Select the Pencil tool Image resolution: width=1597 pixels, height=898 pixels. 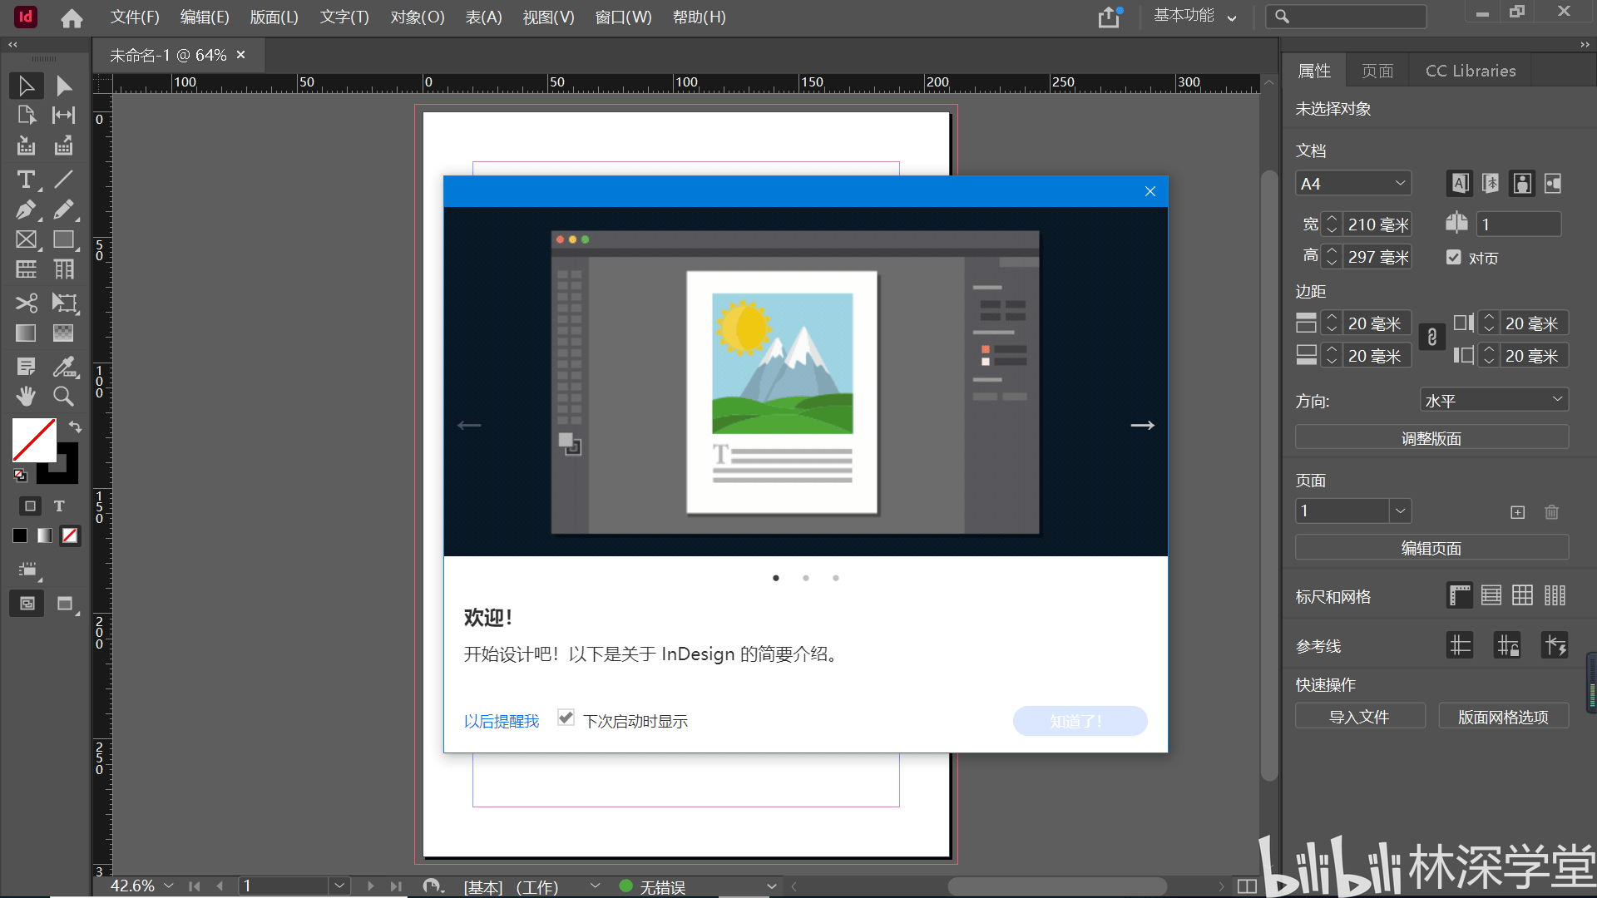(64, 209)
